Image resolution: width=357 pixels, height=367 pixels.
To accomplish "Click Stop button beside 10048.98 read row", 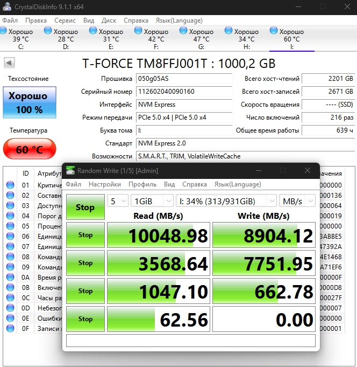I will [x=85, y=235].
